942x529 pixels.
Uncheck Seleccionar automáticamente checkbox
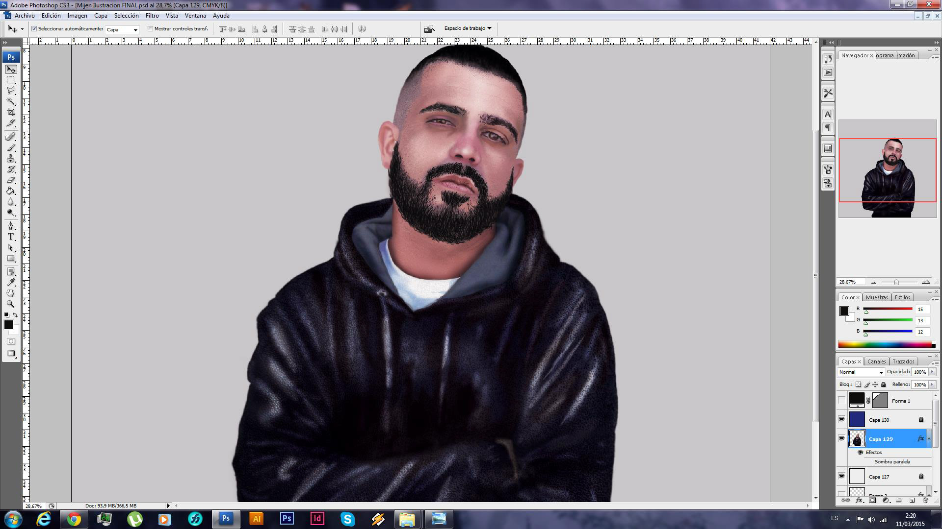pos(34,29)
